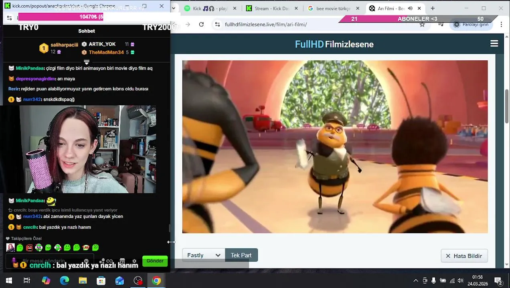Open the FullHD Filmizlesene hamburger menu
The height and width of the screenshot is (288, 510).
tap(494, 44)
